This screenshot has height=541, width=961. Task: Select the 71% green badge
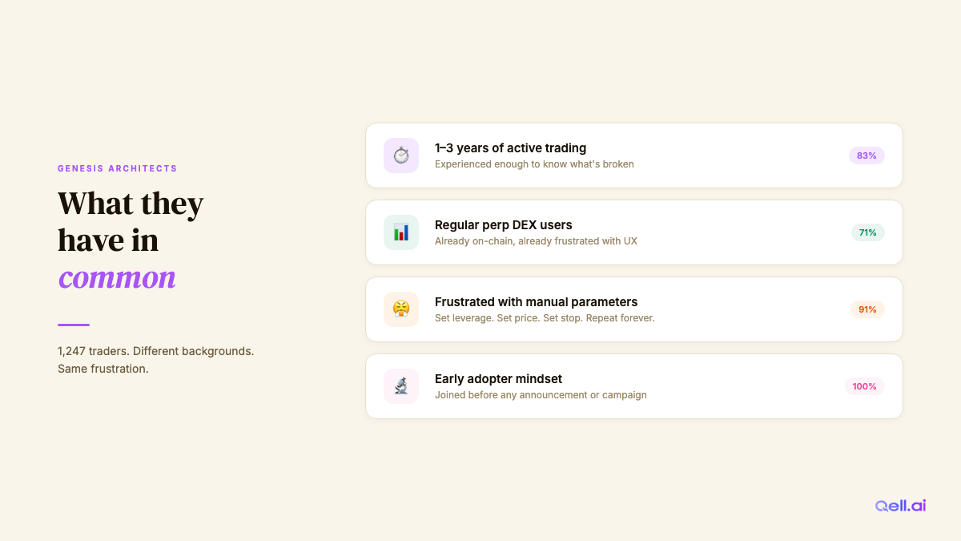(867, 232)
